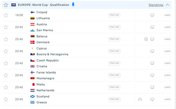Open the World Cup Qualification league link

tap(43, 5)
